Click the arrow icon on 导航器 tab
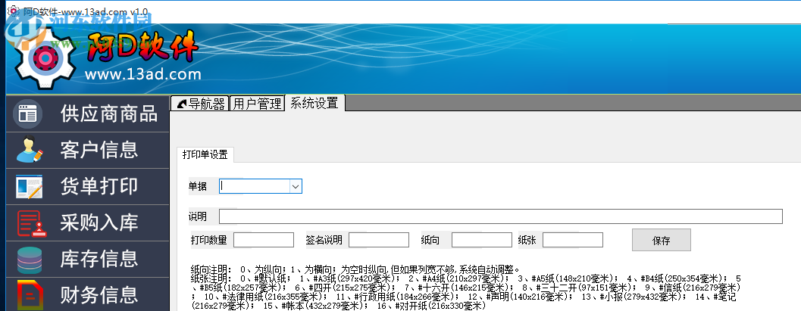The width and height of the screenshot is (801, 311). (181, 104)
